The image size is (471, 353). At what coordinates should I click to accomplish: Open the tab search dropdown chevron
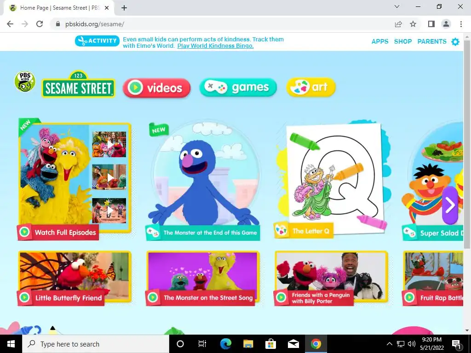(397, 6)
